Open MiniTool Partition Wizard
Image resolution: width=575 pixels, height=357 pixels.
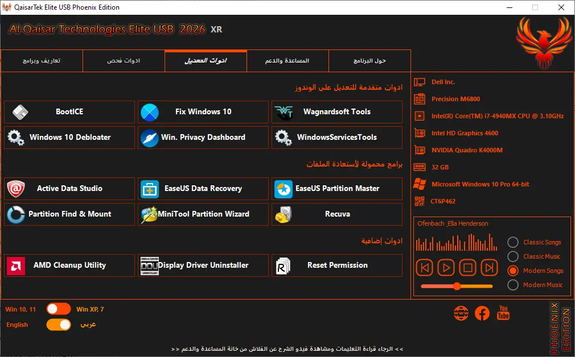[203, 214]
